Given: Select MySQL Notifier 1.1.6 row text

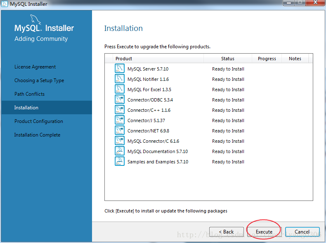Looking at the screenshot, I should click(148, 79).
